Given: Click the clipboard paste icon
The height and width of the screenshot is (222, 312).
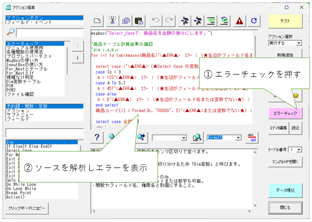Looking at the screenshot, I should (138, 21).
